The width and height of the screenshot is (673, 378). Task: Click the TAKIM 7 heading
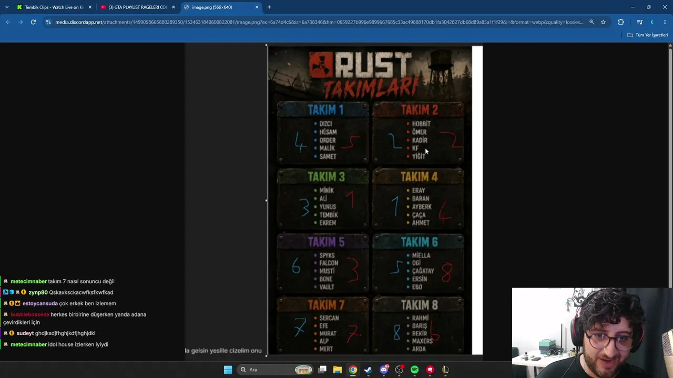[x=326, y=305]
